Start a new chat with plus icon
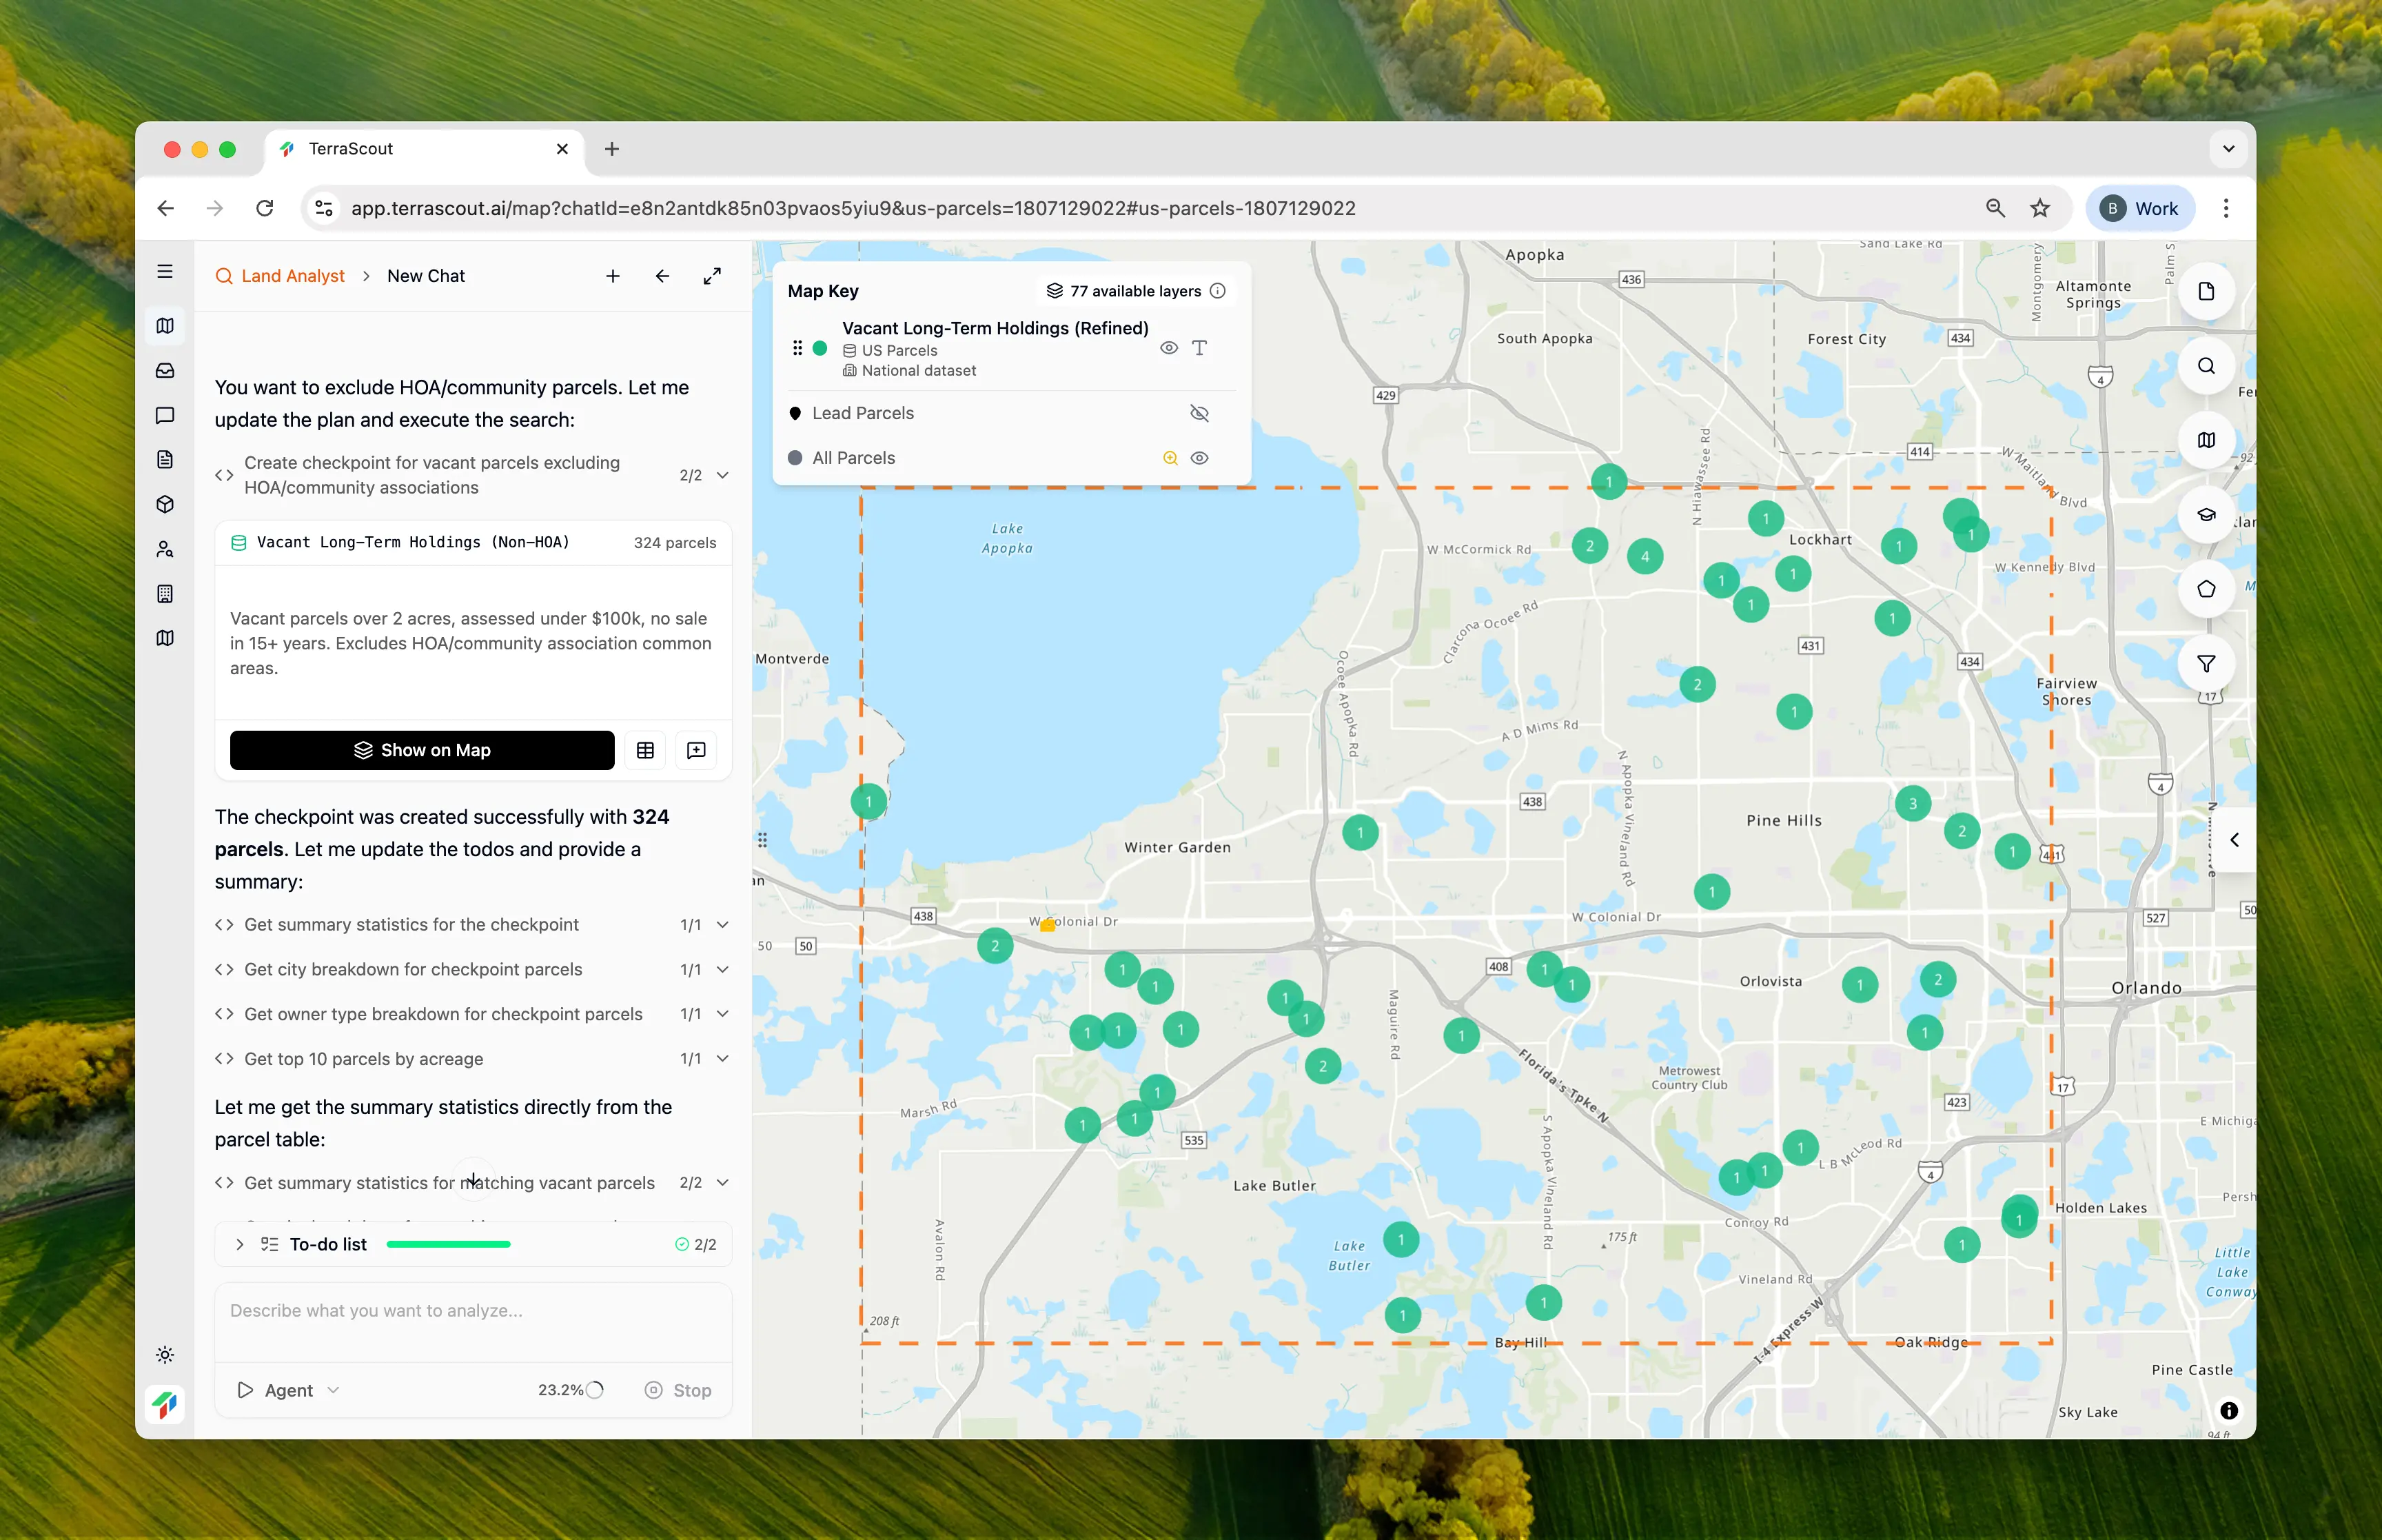The height and width of the screenshot is (1540, 2382). pyautogui.click(x=613, y=276)
